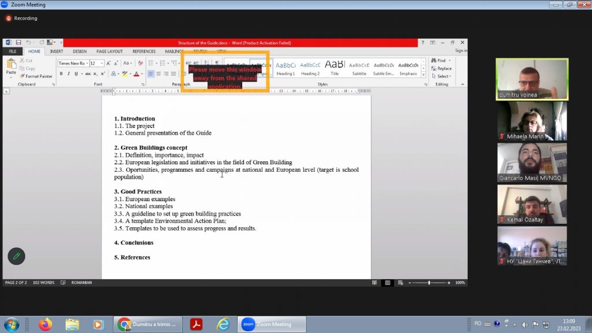Open Adobe Acrobat from the taskbar
Viewport: 592px width, 333px height.
click(196, 324)
